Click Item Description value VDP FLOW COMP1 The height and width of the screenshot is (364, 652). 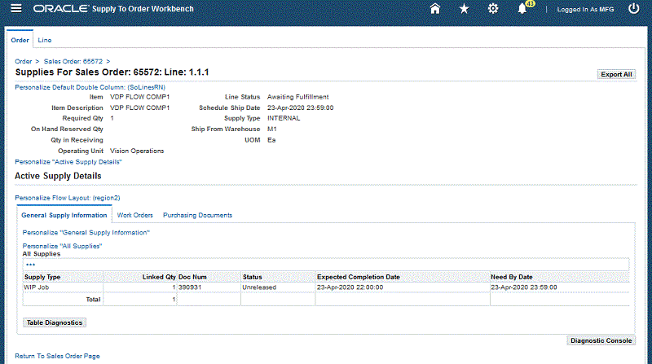pyautogui.click(x=139, y=107)
